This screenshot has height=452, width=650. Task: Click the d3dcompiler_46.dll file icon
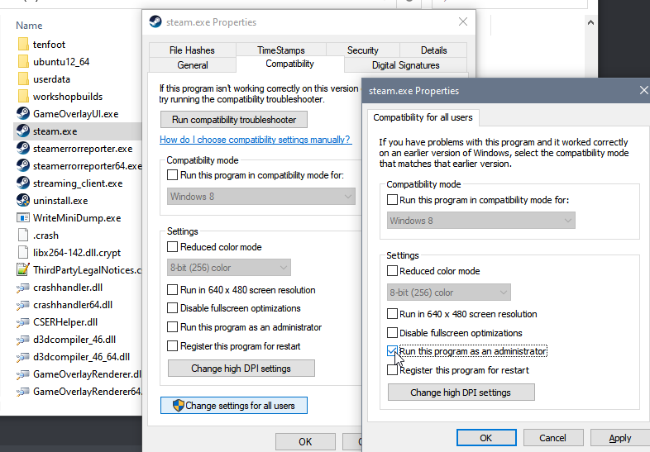click(x=23, y=340)
